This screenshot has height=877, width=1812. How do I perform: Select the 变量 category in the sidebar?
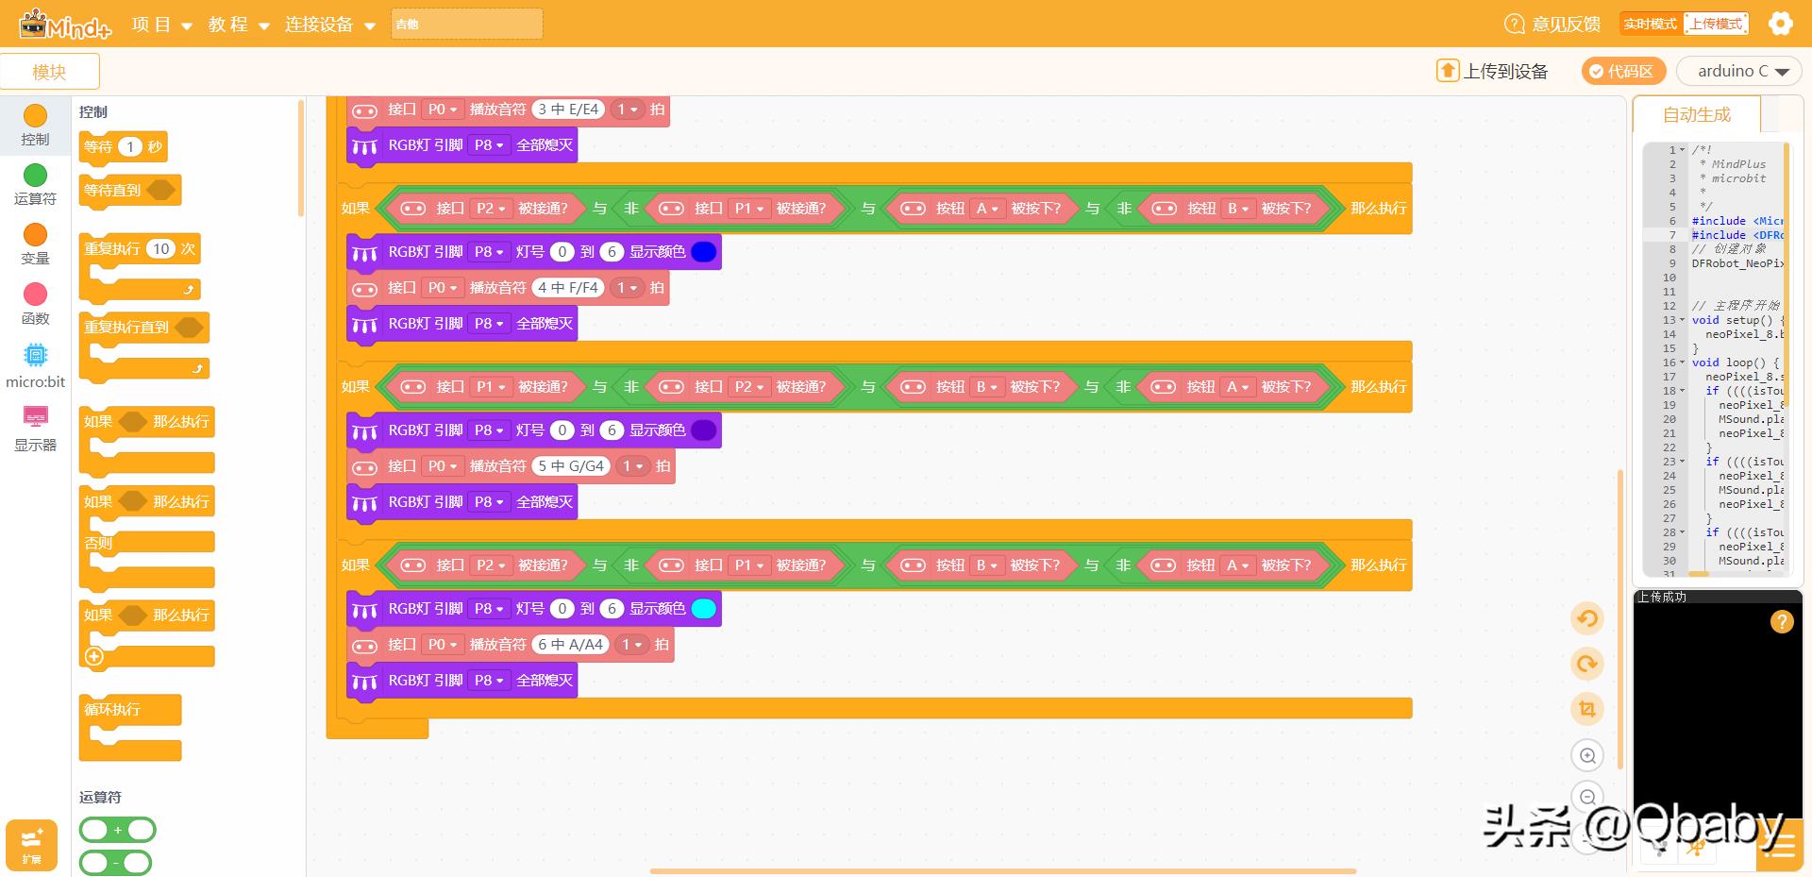point(35,245)
